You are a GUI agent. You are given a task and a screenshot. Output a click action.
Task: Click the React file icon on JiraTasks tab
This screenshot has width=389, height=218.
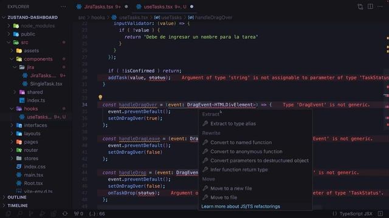79,7
